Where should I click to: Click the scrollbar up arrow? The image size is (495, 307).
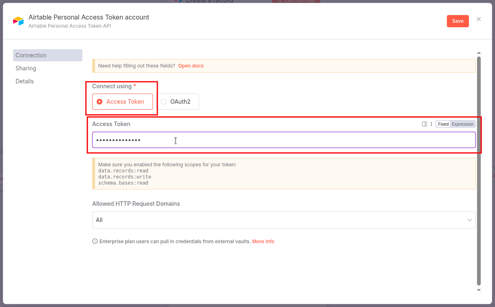pyautogui.click(x=479, y=53)
